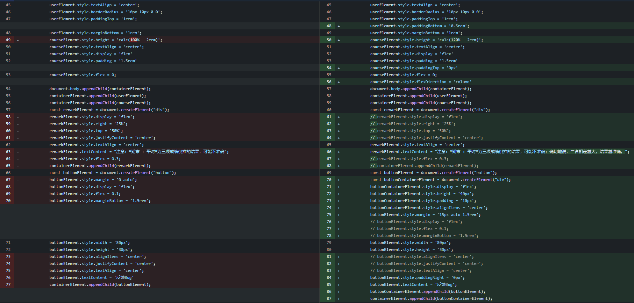The image size is (634, 303).
Task: Click the plus marker beside flexDirection 'column' line
Action: 339,82
